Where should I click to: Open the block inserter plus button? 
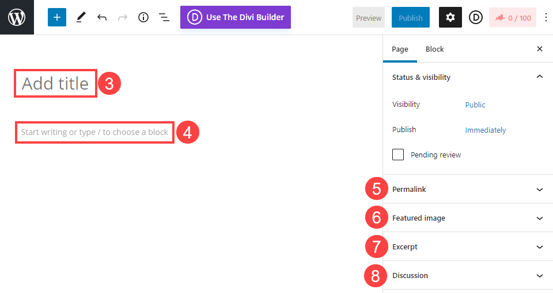(x=57, y=17)
